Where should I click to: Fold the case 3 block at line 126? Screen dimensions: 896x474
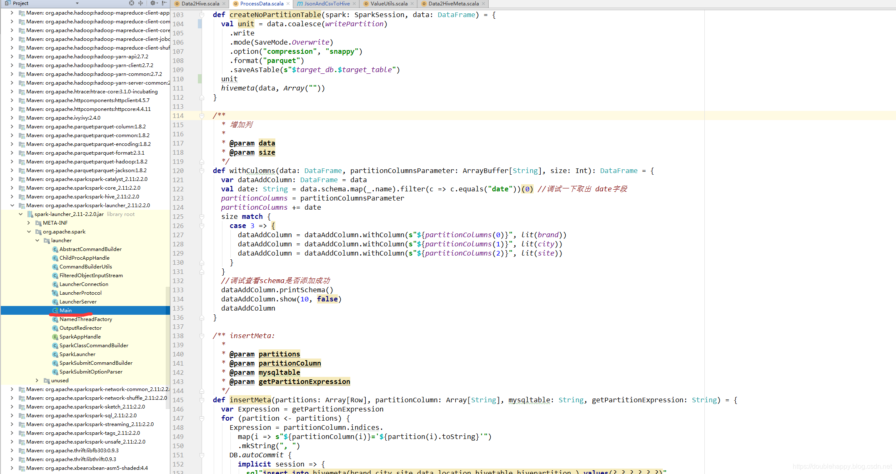pos(202,226)
